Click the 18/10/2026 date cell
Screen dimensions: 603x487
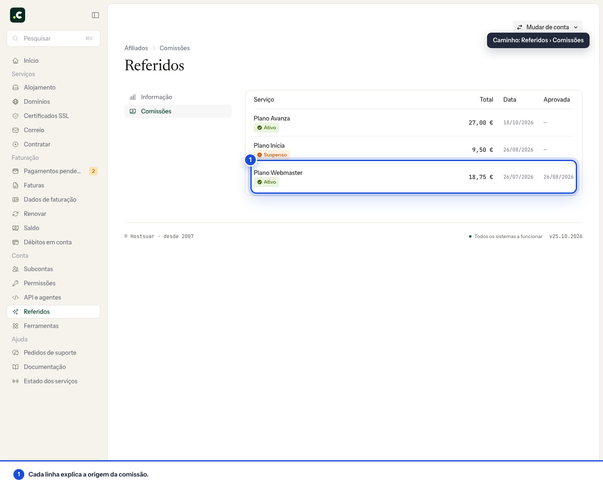tap(518, 123)
